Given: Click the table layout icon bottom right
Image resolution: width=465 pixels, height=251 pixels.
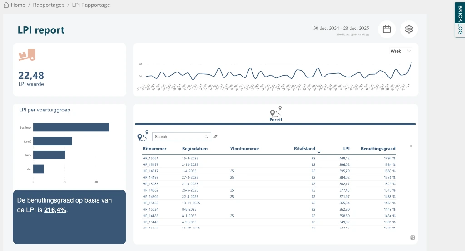Looking at the screenshot, I should pyautogui.click(x=412, y=237).
